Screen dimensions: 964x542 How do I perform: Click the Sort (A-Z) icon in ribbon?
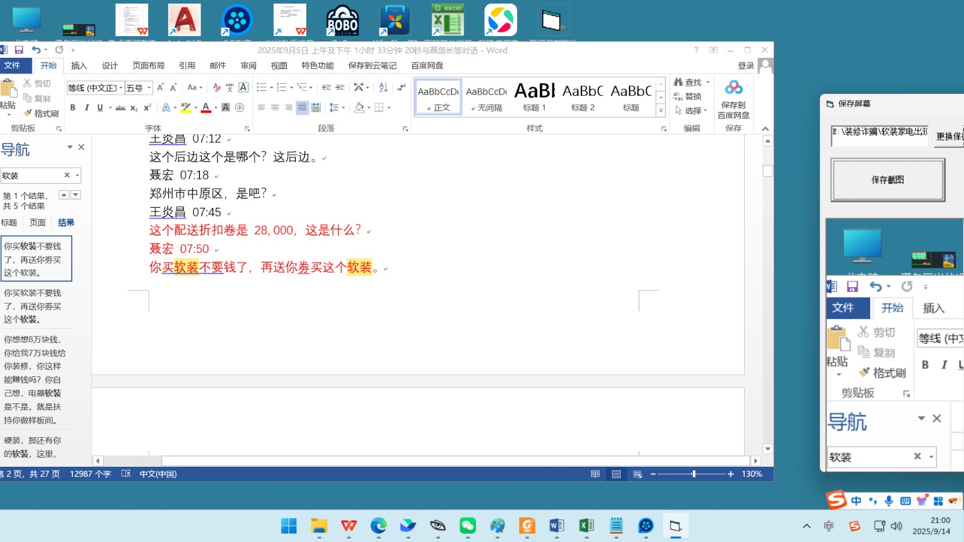click(x=383, y=88)
